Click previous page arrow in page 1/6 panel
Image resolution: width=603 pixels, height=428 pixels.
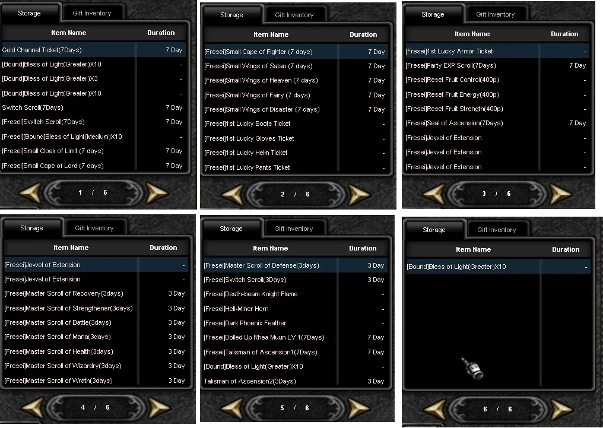(30, 193)
